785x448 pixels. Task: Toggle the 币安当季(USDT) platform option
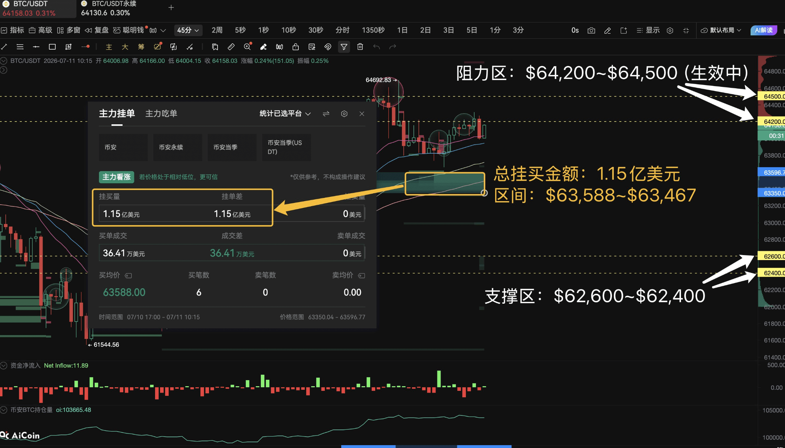tap(286, 147)
